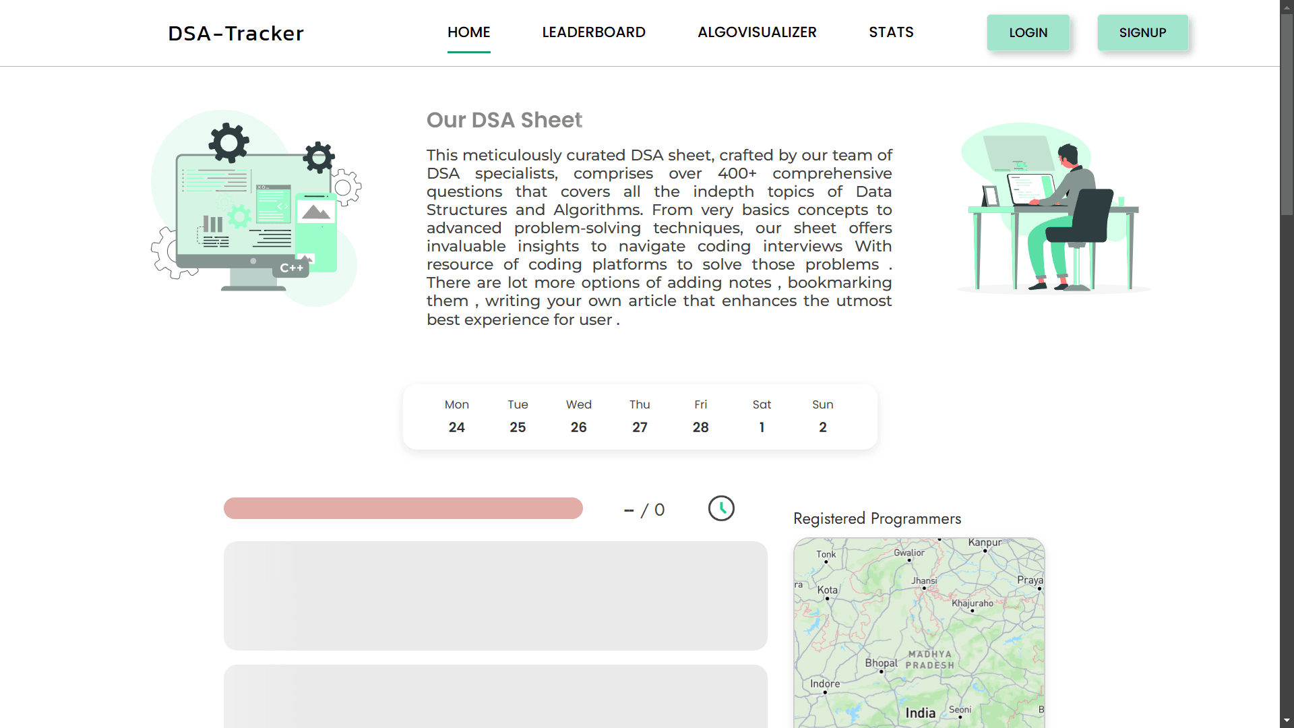This screenshot has height=728, width=1294.
Task: Select Wed 26 in the week calendar
Action: pyautogui.click(x=579, y=417)
